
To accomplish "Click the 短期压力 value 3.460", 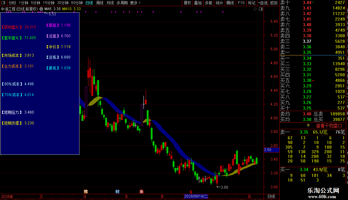I will [x=29, y=112].
